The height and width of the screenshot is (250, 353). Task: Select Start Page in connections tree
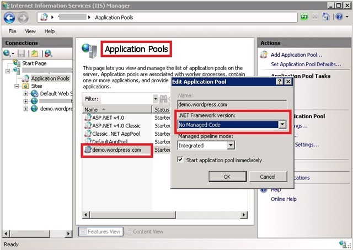pyautogui.click(x=34, y=63)
